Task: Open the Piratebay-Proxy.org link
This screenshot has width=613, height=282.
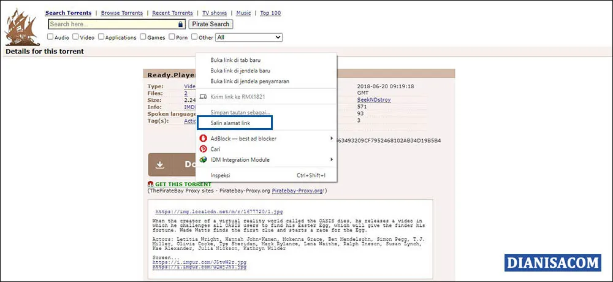Action: [x=297, y=191]
